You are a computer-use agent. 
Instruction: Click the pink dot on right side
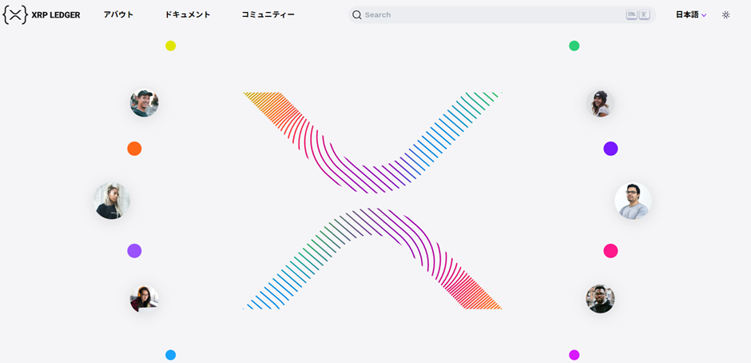point(610,251)
